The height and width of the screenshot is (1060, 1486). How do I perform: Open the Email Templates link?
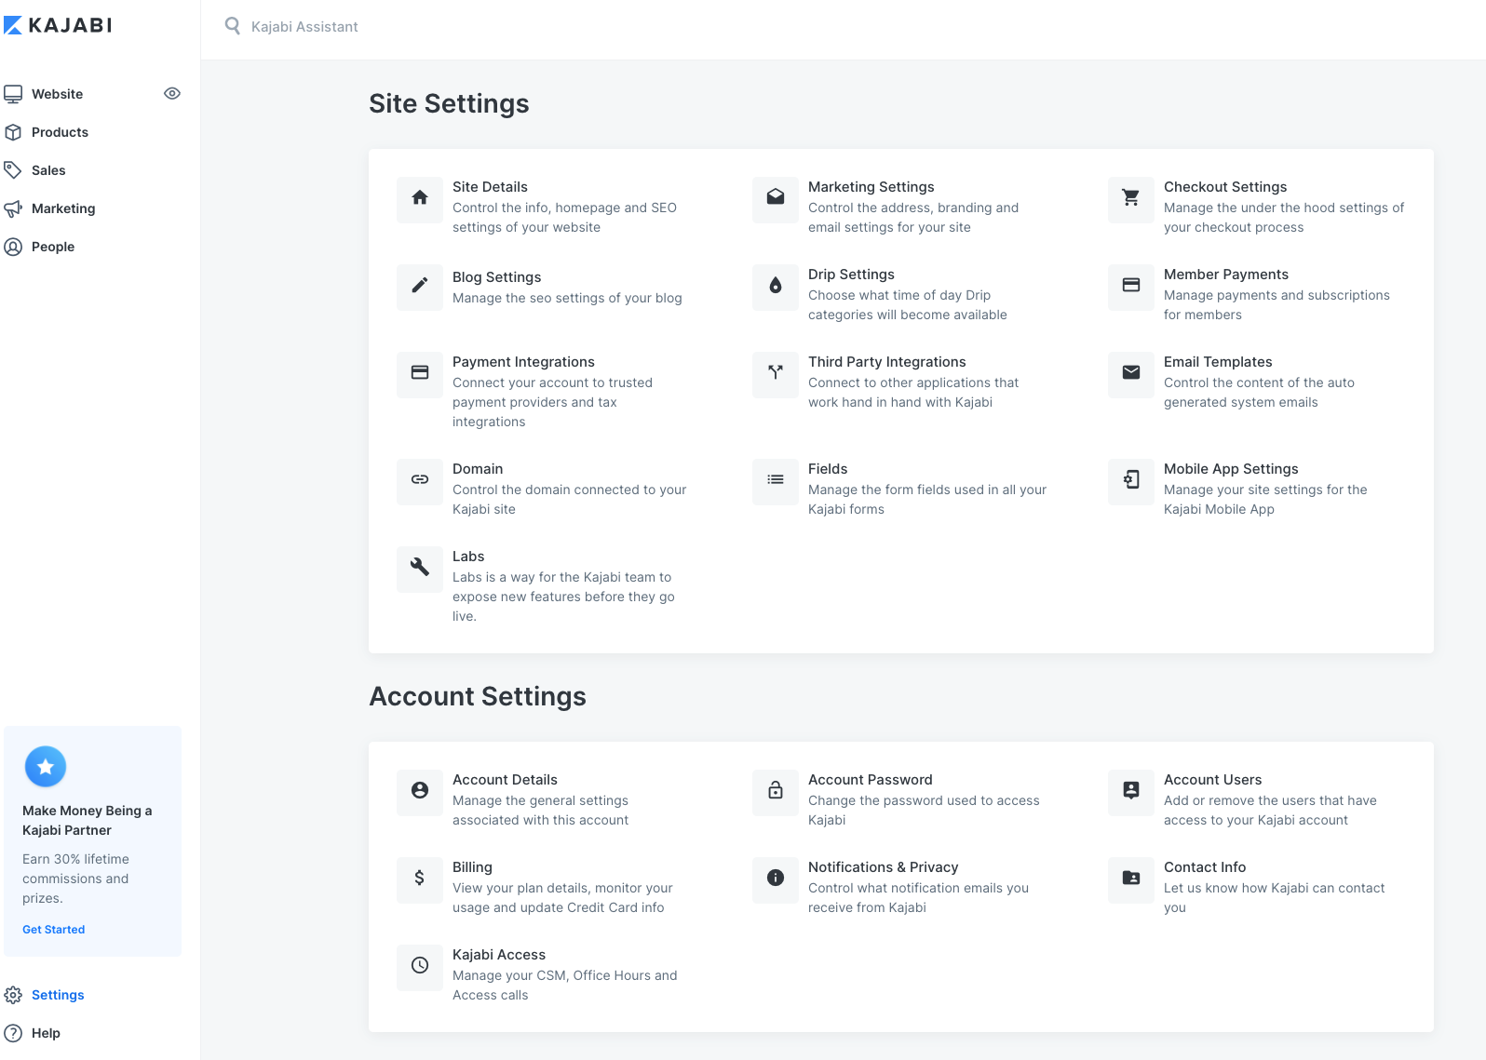[1218, 362]
